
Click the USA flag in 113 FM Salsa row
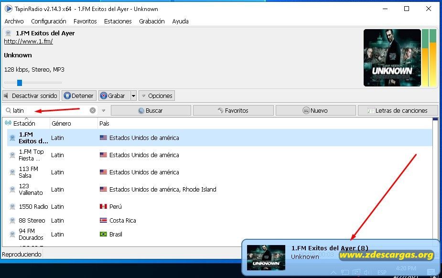(104, 172)
